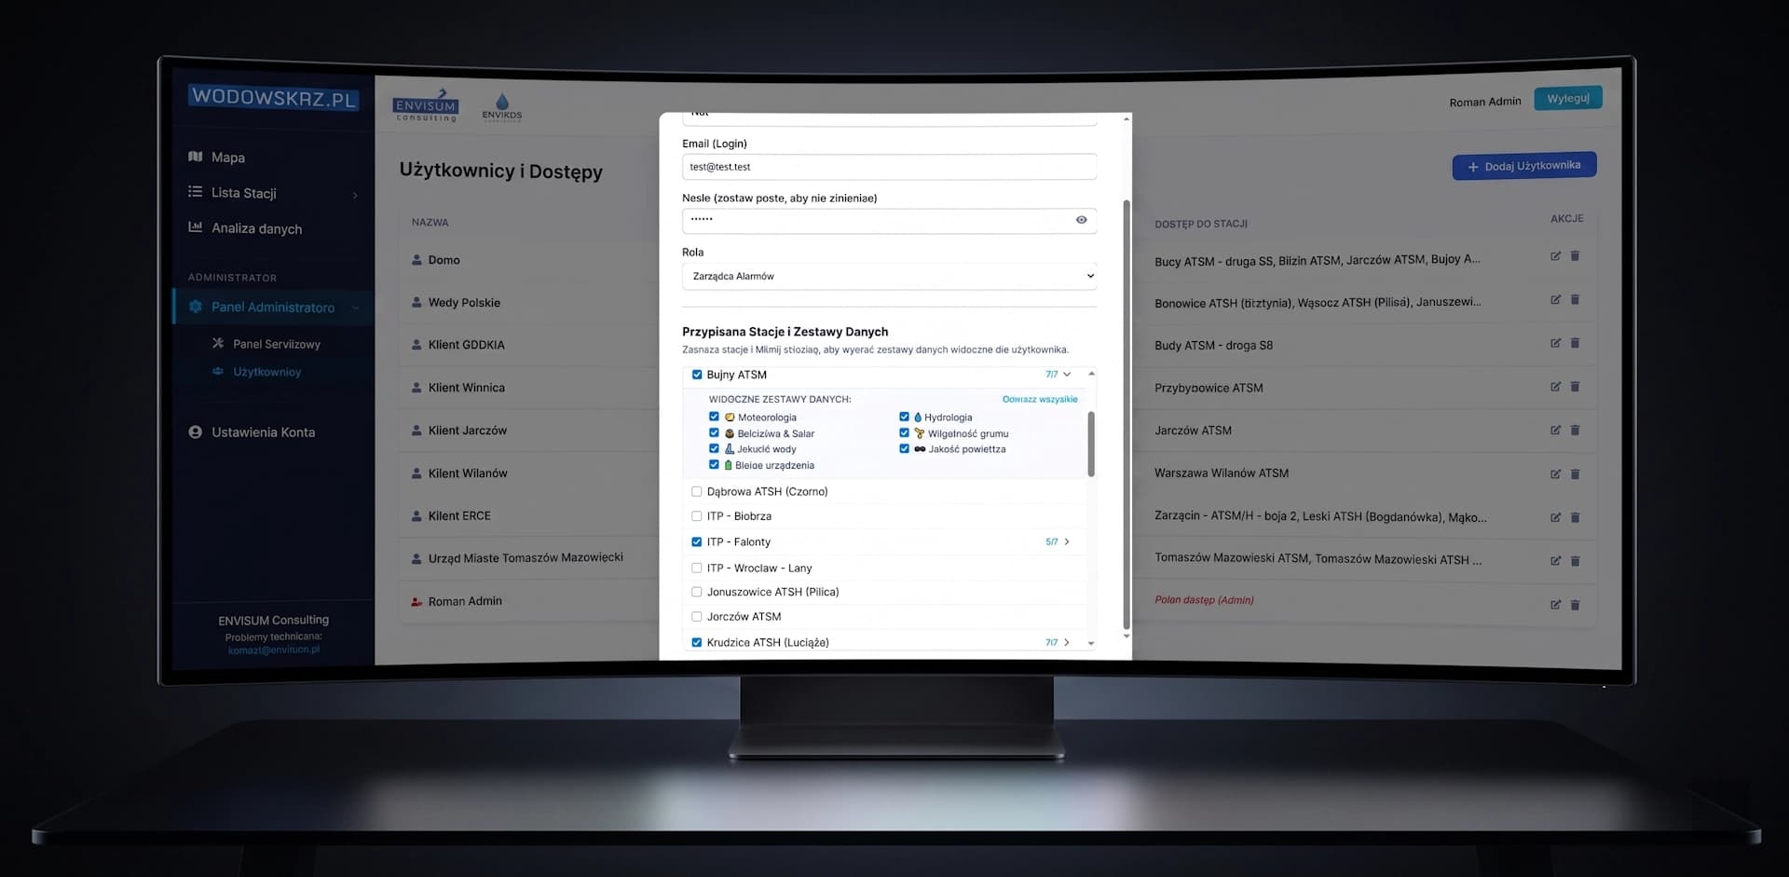Collapse the Panel Administratora menu chevron
Image resolution: width=1789 pixels, height=877 pixels.
355,308
